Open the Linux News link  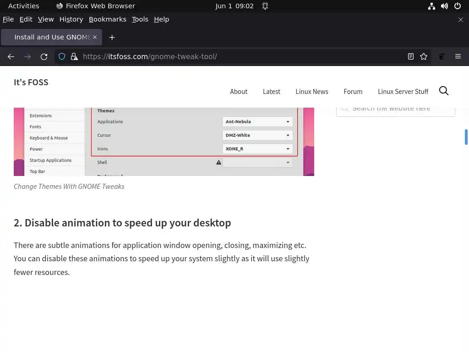tap(312, 92)
